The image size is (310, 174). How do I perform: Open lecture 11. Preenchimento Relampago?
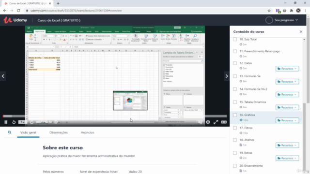click(x=260, y=51)
